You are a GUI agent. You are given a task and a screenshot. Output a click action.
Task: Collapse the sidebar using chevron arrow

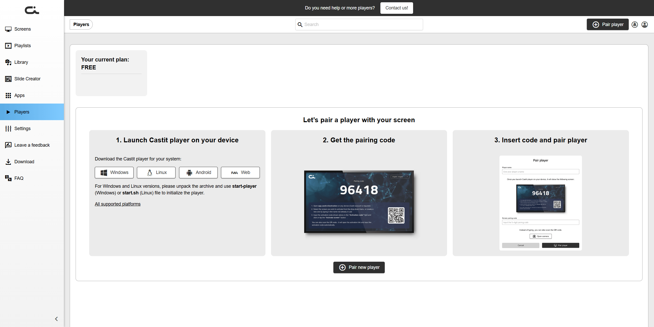(x=56, y=319)
